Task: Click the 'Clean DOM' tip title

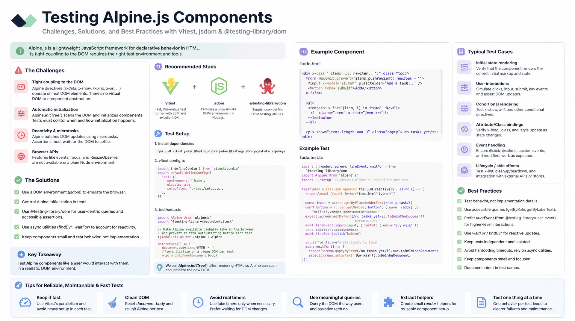Action: point(137,297)
